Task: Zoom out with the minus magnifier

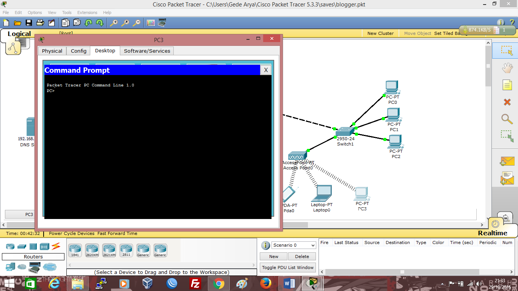Action: pos(137,23)
